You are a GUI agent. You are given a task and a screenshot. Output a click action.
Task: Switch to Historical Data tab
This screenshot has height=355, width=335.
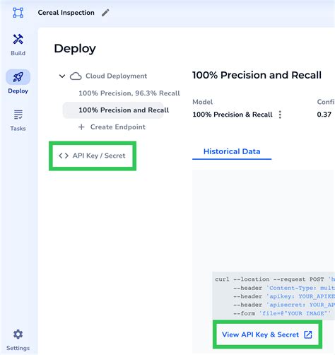click(x=232, y=151)
